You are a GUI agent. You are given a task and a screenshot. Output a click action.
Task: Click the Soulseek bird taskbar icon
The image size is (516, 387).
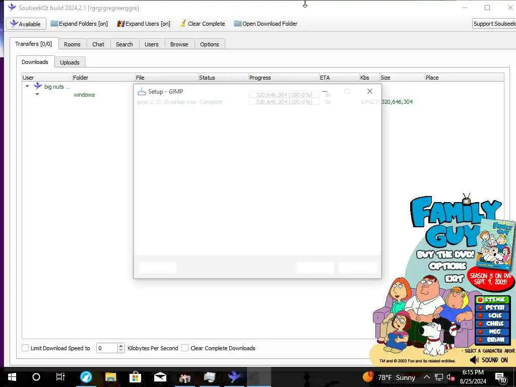coord(234,377)
